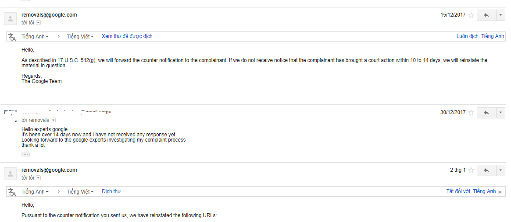Image resolution: width=511 pixels, height=222 pixels.
Task: Star the 15/12/2017 email from removals
Action: 471,15
